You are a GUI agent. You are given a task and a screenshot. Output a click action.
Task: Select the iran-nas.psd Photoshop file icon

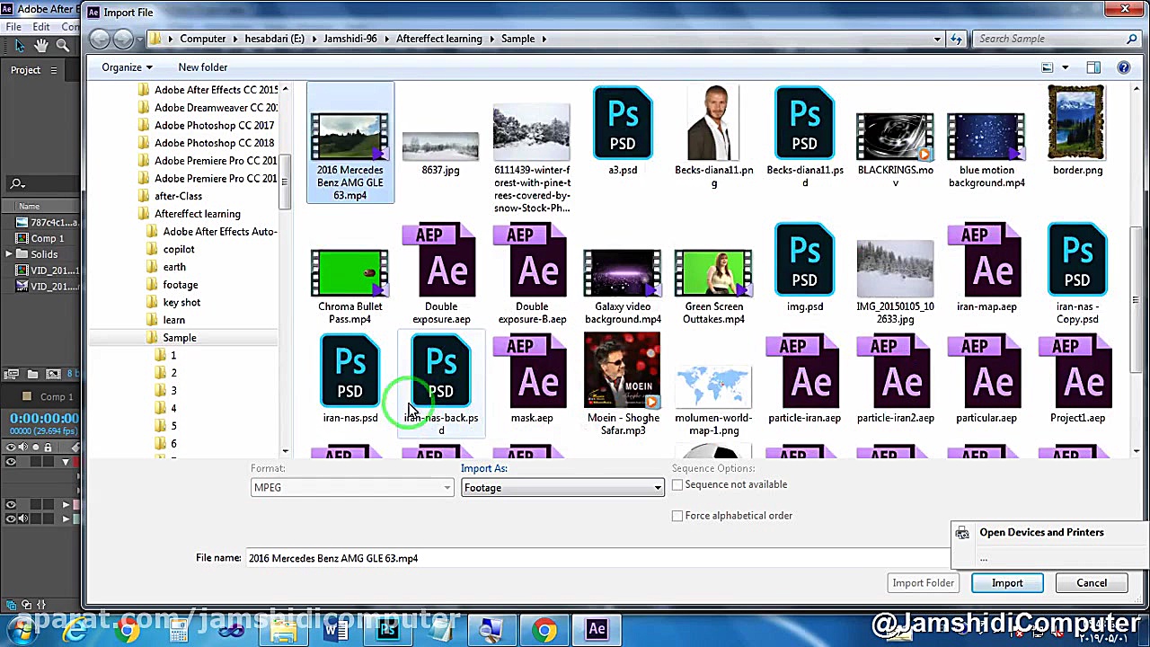tap(349, 370)
